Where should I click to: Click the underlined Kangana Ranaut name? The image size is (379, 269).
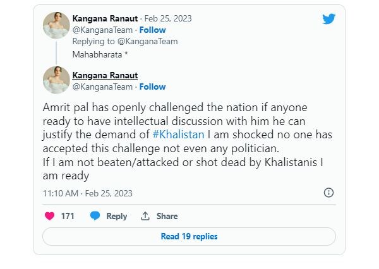pyautogui.click(x=105, y=76)
